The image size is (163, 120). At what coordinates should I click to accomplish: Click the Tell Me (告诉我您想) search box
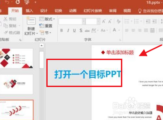tap(150, 11)
